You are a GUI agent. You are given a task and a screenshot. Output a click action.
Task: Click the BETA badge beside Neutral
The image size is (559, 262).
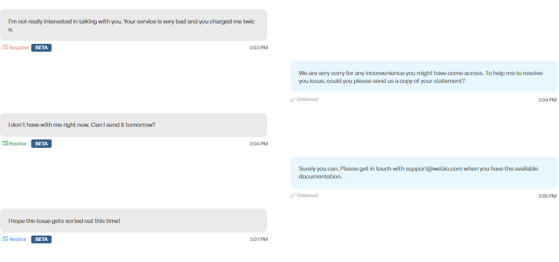click(x=41, y=239)
